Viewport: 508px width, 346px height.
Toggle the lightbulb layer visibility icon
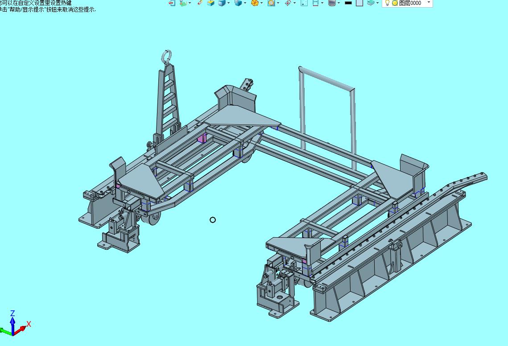(x=387, y=3)
